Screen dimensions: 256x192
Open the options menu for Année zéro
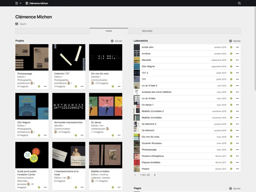237,47
